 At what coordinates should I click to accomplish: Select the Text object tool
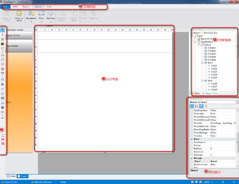coord(2,35)
